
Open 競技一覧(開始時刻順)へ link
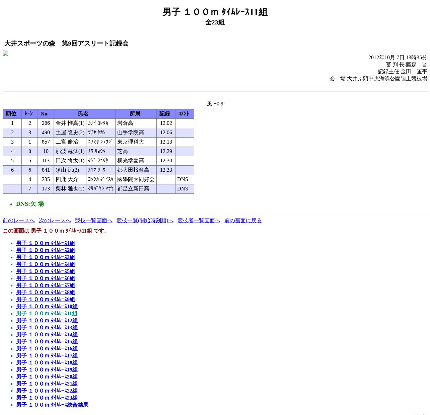(145, 221)
